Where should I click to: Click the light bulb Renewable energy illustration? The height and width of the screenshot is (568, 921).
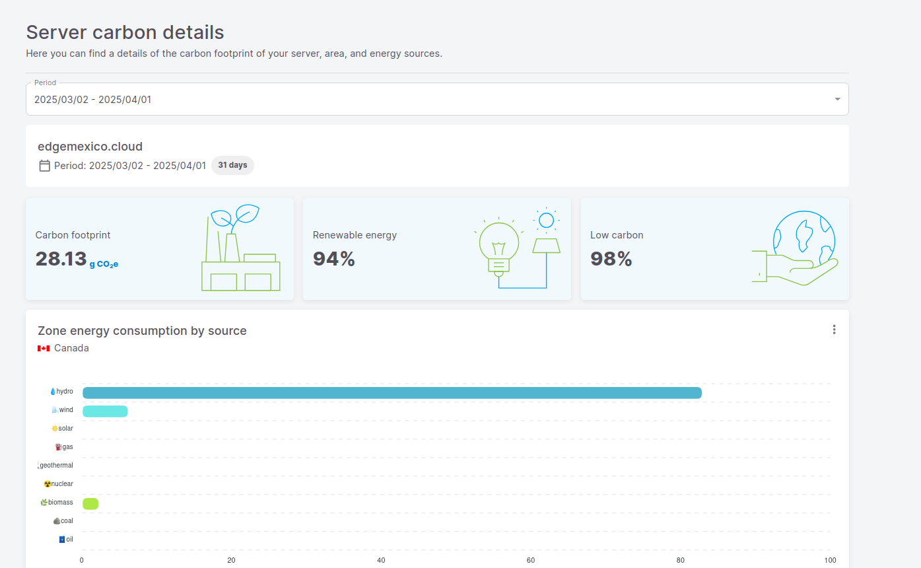517,248
